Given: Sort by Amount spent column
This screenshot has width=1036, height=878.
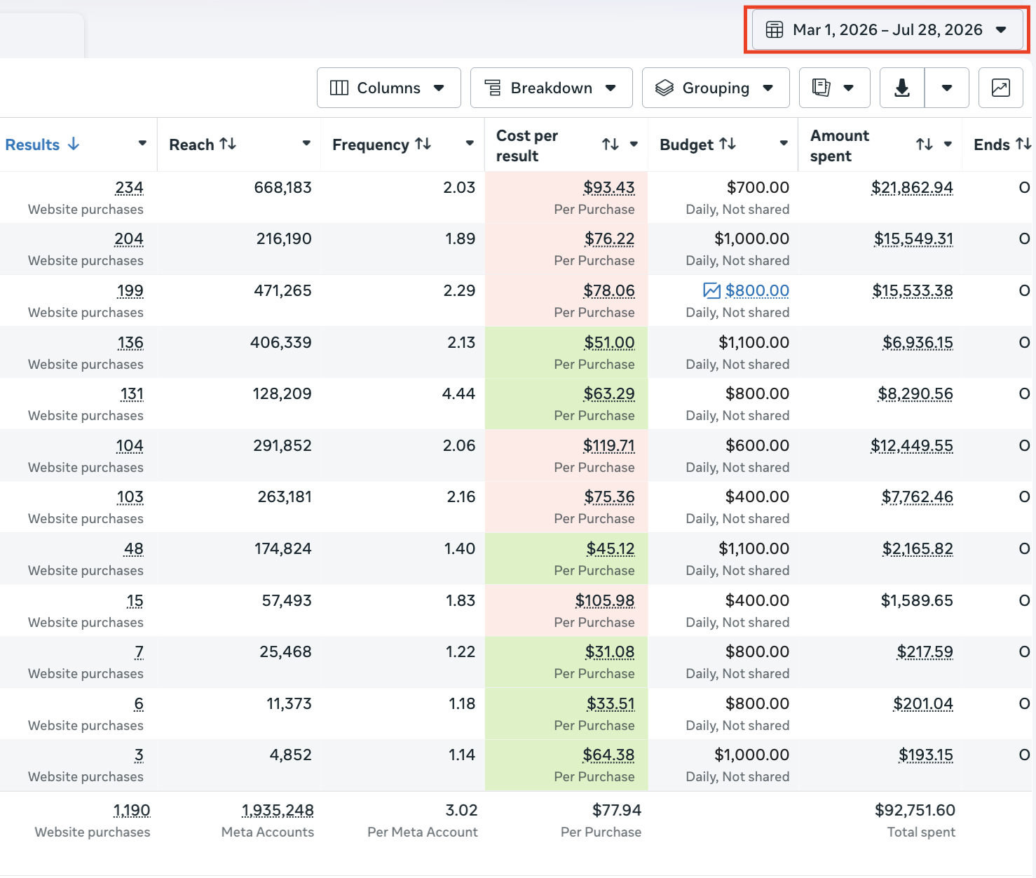Looking at the screenshot, I should coord(925,144).
